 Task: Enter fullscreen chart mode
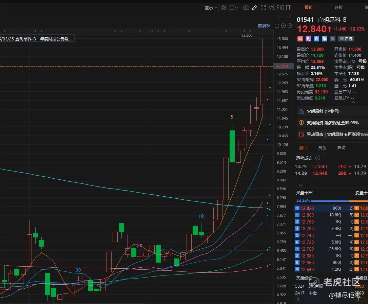point(263,8)
